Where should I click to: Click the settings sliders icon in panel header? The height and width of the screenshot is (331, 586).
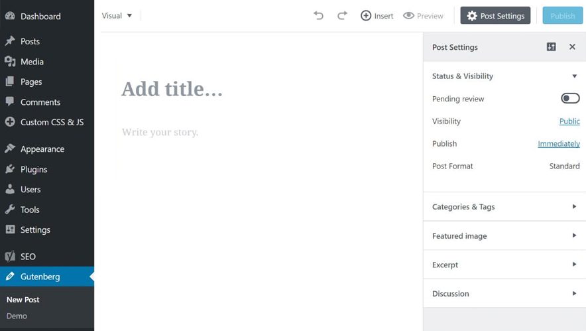click(x=552, y=46)
